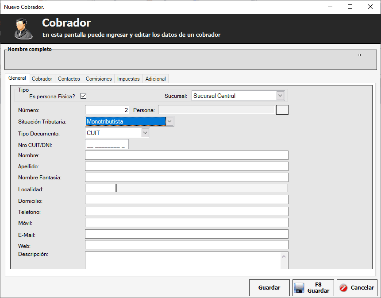Viewport: 381px width, 298px height.
Task: Open the Contactos tab
Action: pos(69,79)
